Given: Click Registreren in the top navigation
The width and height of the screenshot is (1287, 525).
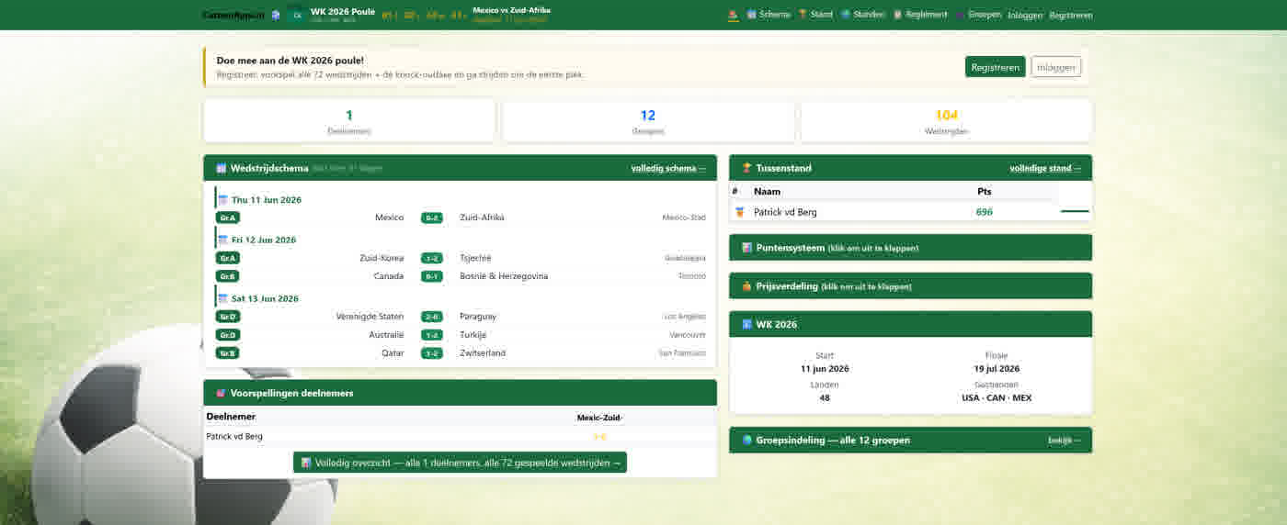Looking at the screenshot, I should coord(1071,16).
